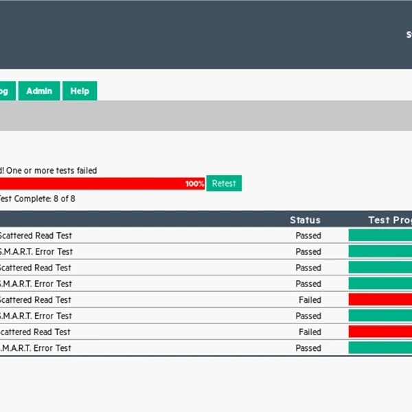Click the red progress bar of first failed test
The width and height of the screenshot is (412, 412).
click(x=380, y=300)
